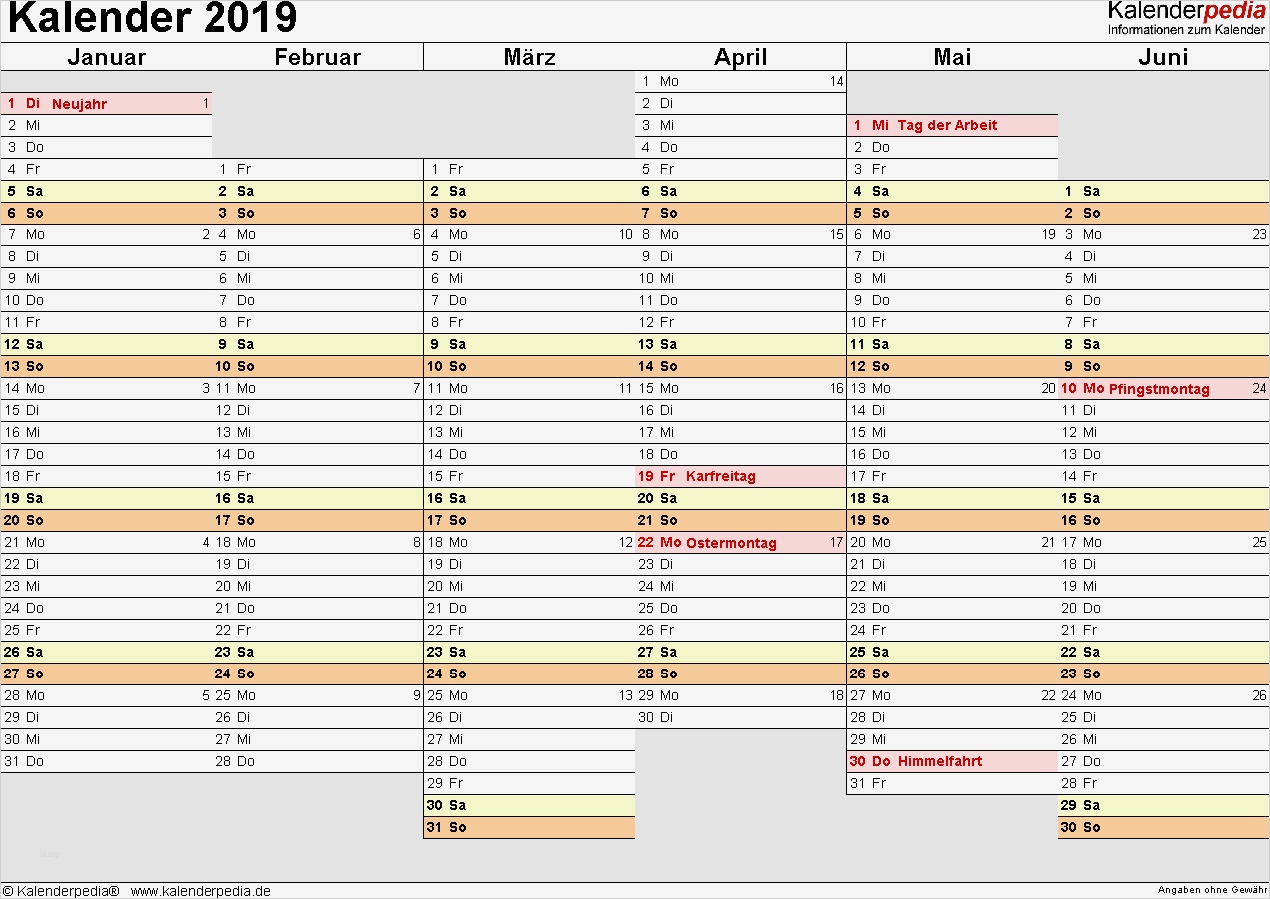Select the Februar month header

click(317, 57)
